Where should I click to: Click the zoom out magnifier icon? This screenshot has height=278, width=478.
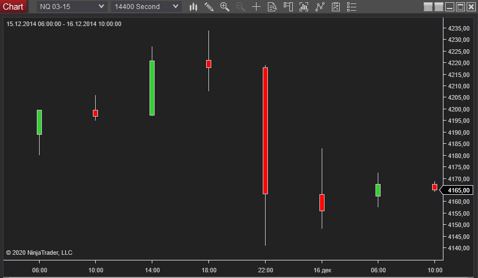point(241,7)
